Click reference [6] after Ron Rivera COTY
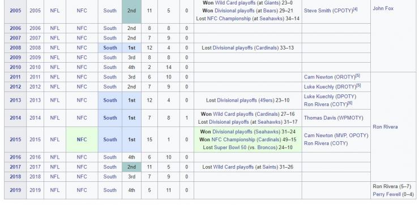 [x=350, y=103]
